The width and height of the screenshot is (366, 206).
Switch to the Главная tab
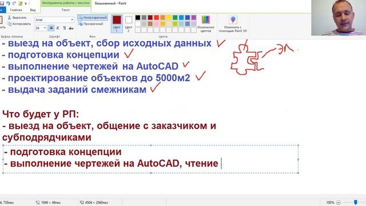pyautogui.click(x=16, y=10)
